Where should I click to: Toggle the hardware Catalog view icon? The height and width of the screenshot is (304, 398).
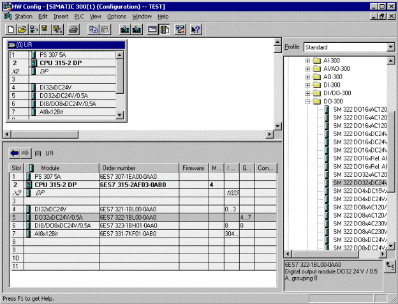tap(165, 29)
